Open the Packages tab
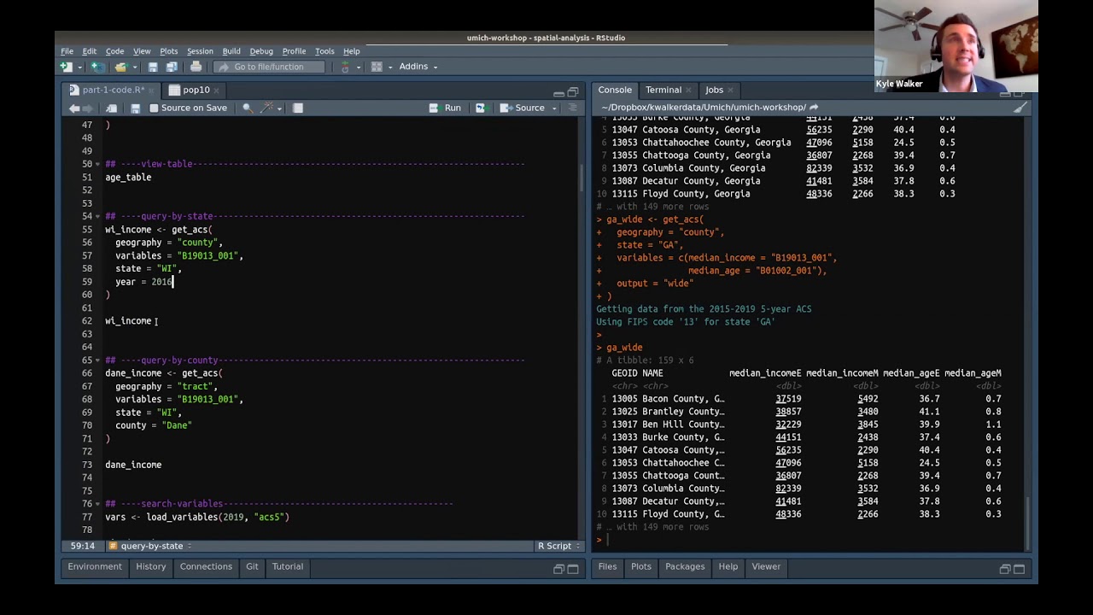Screen dimensions: 1093x615 [x=685, y=566]
